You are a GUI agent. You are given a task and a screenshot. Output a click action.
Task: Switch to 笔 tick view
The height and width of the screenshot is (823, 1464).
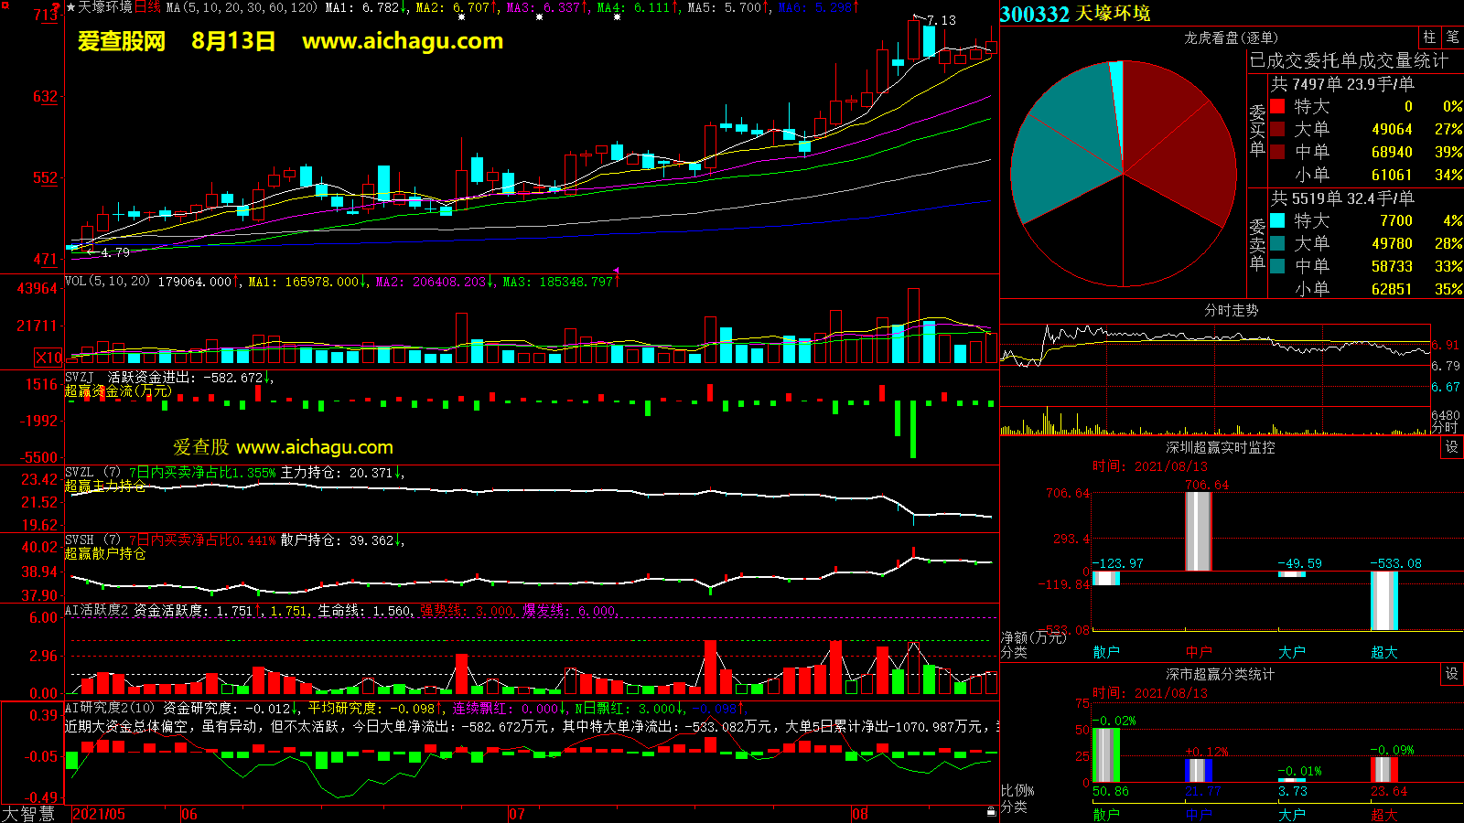click(1452, 37)
